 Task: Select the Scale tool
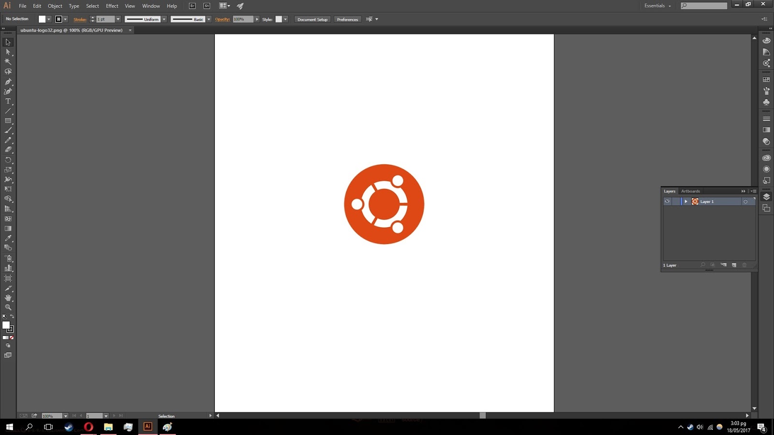[x=8, y=170]
